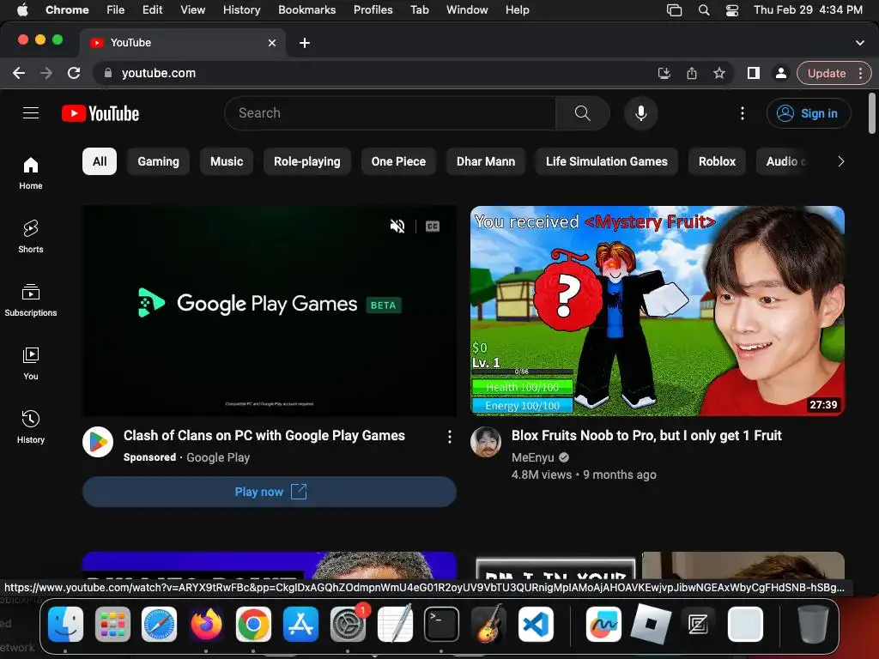The height and width of the screenshot is (659, 879).
Task: Click the page vertical scrollbar
Action: click(872, 114)
